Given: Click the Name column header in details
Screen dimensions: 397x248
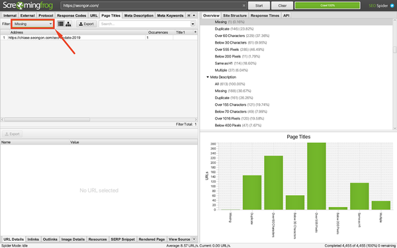Looking at the screenshot, I should (x=35, y=142).
